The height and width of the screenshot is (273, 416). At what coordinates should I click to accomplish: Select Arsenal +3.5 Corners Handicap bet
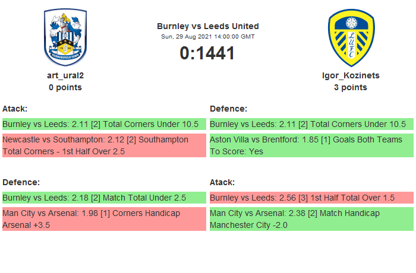104,219
